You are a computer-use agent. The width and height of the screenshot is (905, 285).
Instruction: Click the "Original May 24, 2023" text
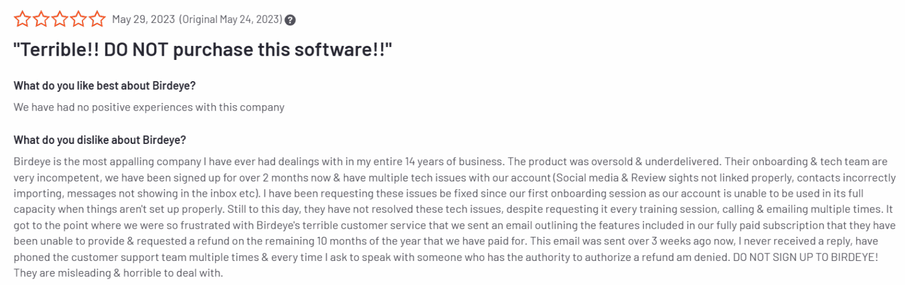[x=232, y=19]
